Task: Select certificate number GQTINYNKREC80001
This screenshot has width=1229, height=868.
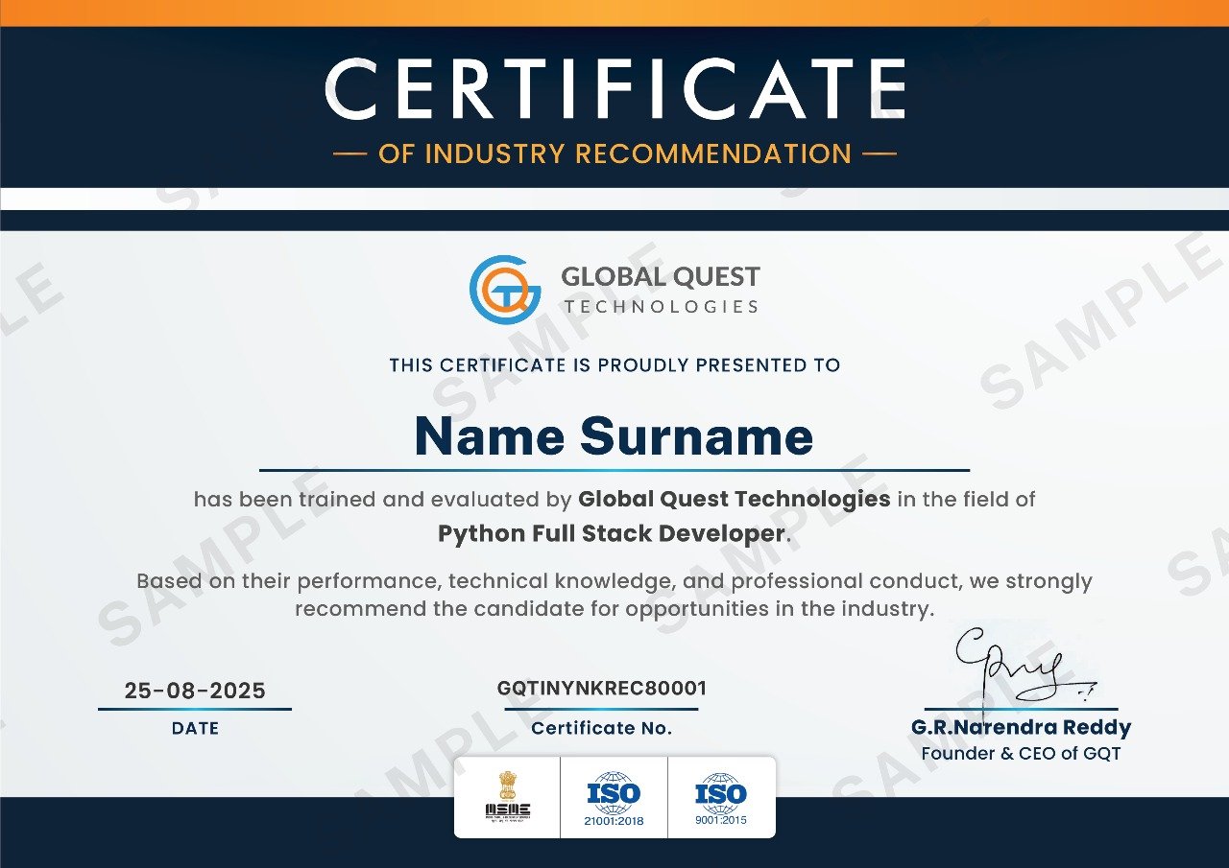Action: click(x=602, y=688)
